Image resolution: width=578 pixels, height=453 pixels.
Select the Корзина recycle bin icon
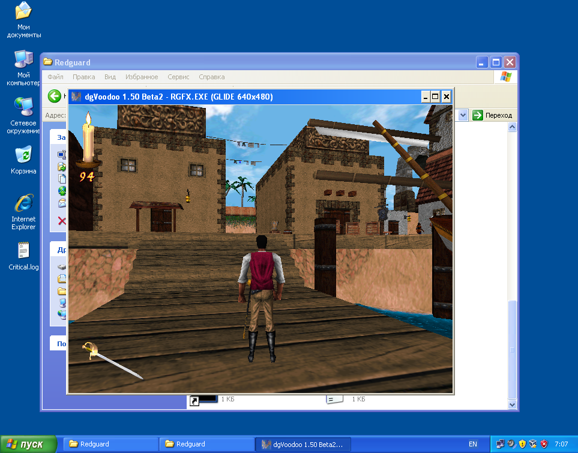(23, 160)
